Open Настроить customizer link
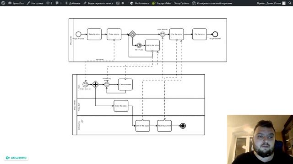 (x=35, y=3)
